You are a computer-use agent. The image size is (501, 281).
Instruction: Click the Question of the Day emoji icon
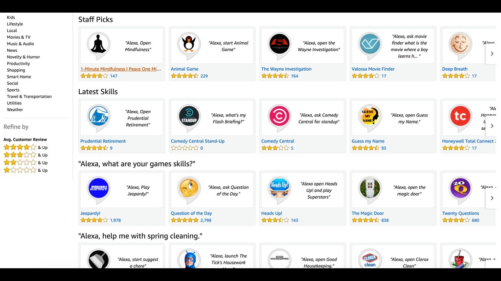(x=189, y=189)
